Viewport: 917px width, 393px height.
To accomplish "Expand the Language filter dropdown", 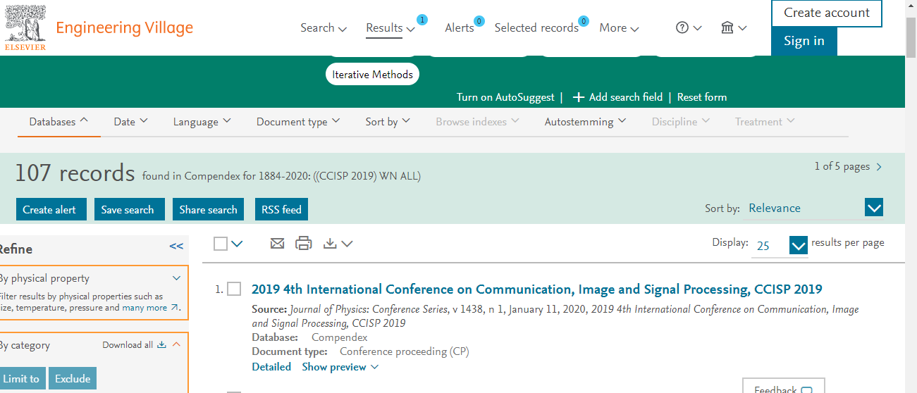I will (202, 122).
